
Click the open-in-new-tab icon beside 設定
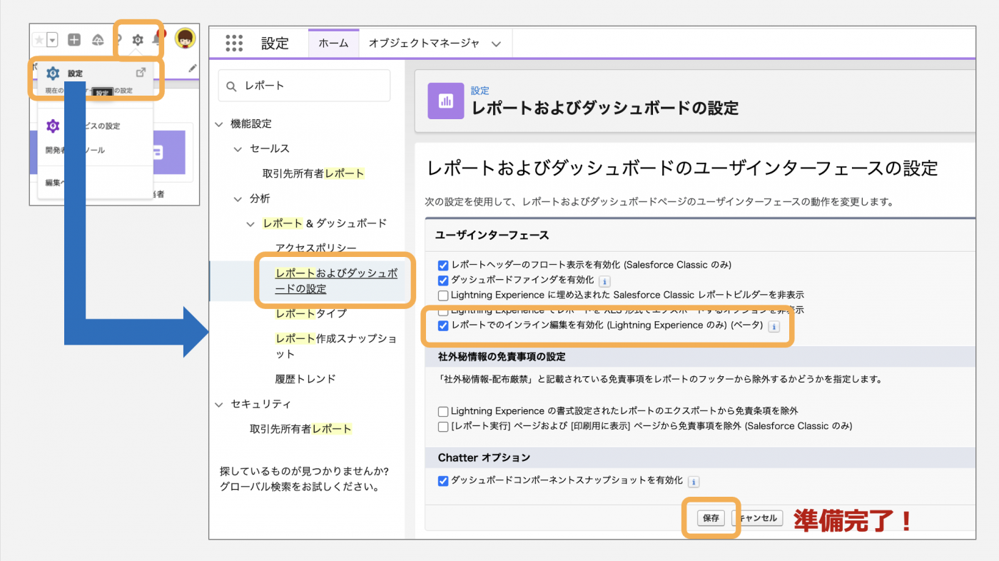(141, 72)
